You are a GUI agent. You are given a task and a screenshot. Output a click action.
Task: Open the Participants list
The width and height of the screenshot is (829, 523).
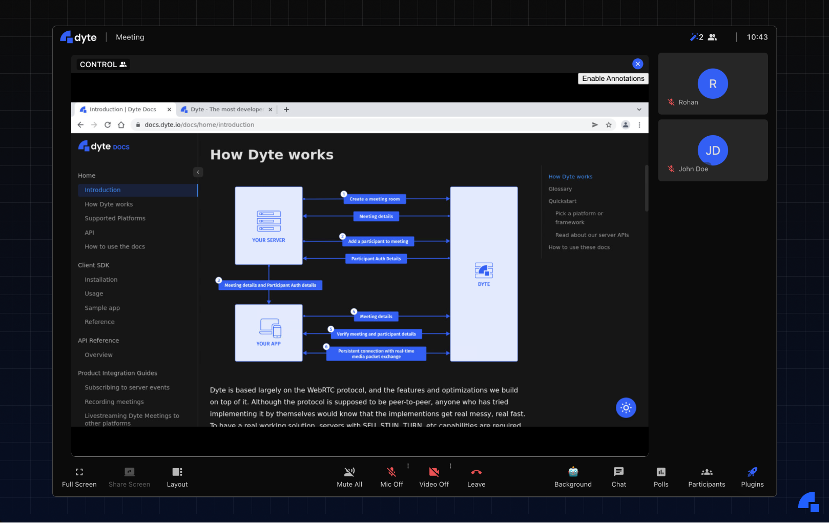(707, 477)
